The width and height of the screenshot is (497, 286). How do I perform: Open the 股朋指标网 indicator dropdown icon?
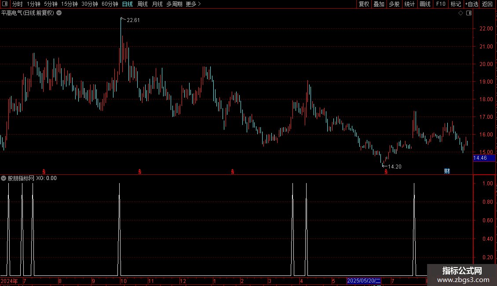(4, 179)
